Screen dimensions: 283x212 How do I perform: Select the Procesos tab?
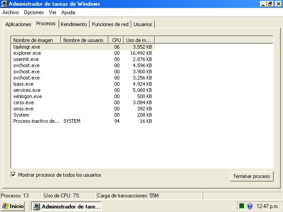click(x=46, y=23)
